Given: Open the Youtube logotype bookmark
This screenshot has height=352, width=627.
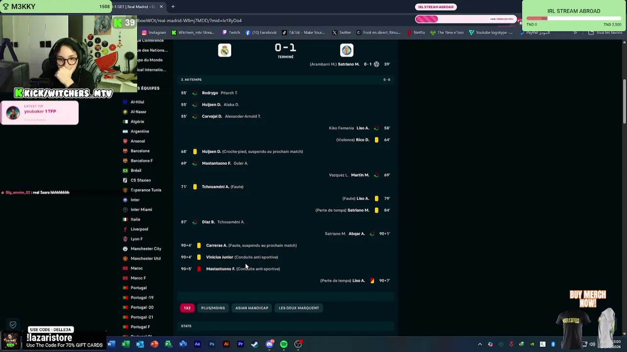Looking at the screenshot, I should [x=491, y=33].
